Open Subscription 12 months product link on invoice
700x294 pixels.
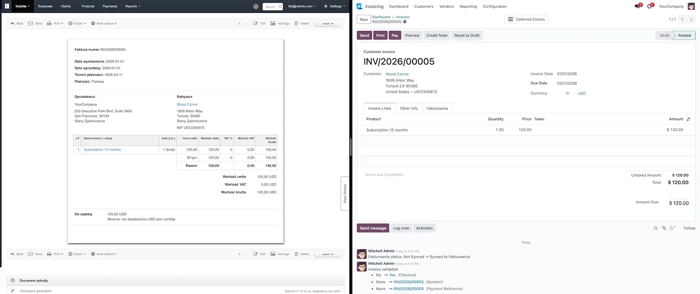pos(102,150)
